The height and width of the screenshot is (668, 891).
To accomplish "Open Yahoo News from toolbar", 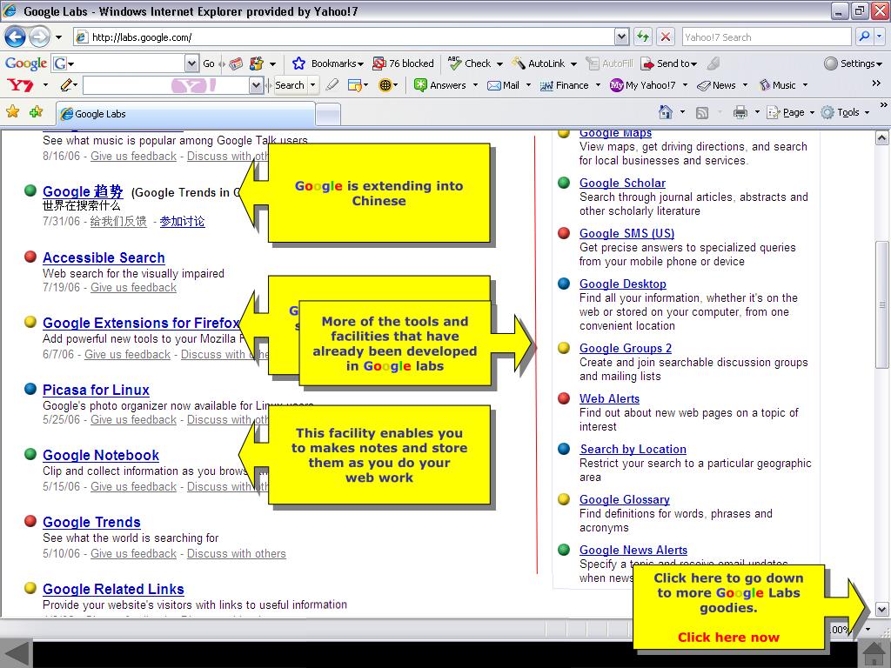I will pyautogui.click(x=717, y=85).
